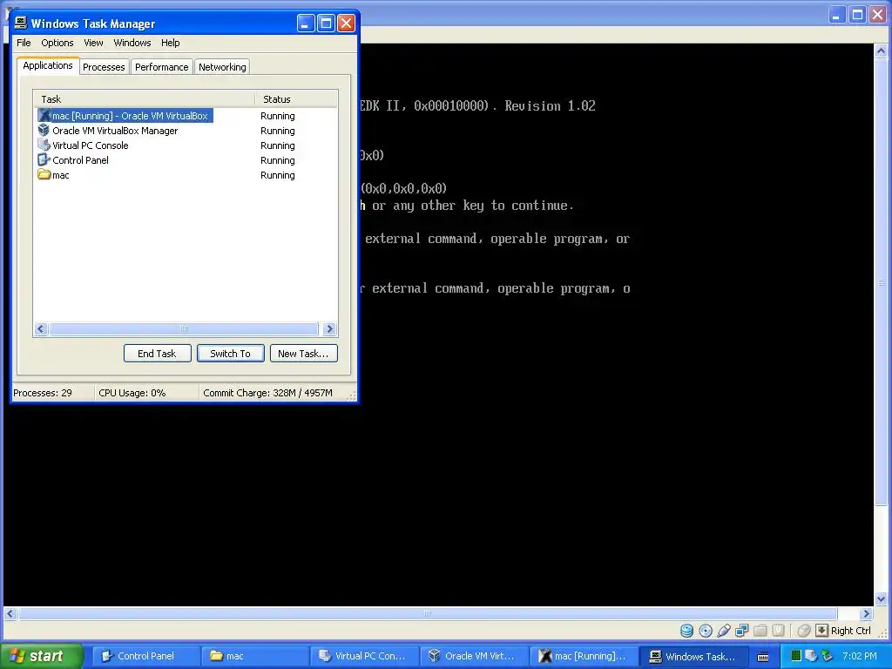Click the keyboard capture arrow icon beside Right Ctrl
Image resolution: width=892 pixels, height=669 pixels.
coord(821,631)
